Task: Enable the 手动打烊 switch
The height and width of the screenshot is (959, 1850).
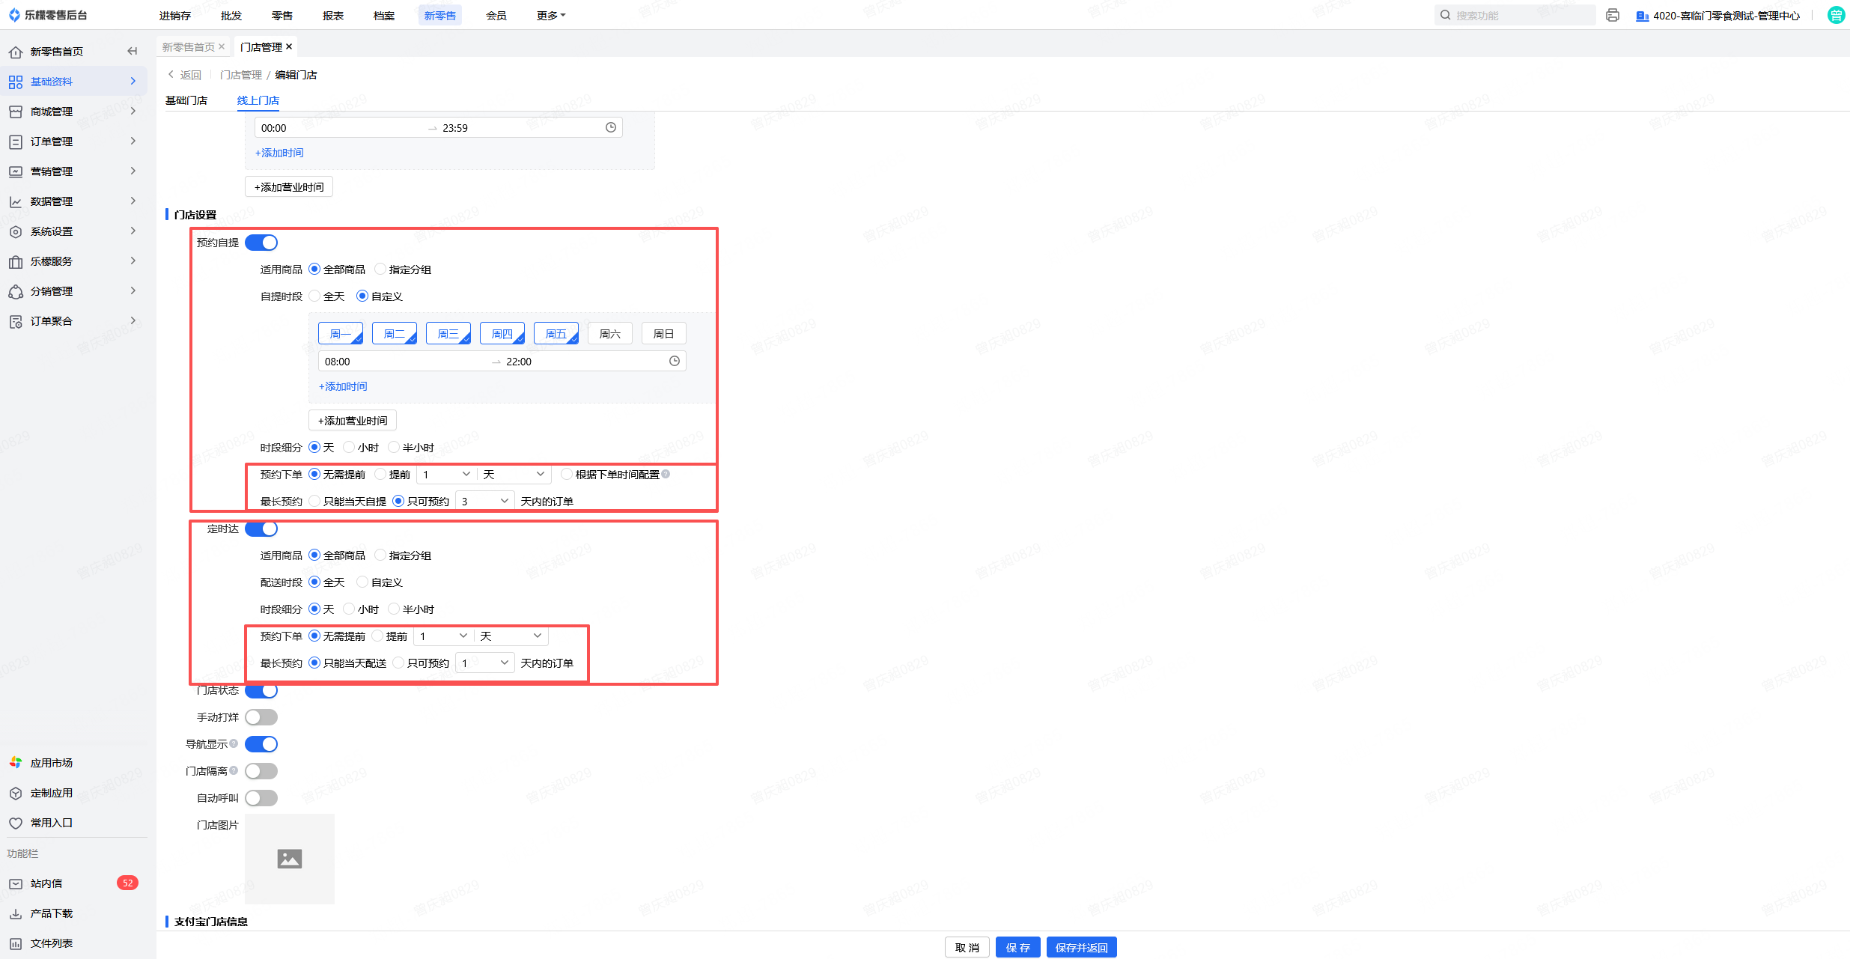Action: pyautogui.click(x=261, y=717)
